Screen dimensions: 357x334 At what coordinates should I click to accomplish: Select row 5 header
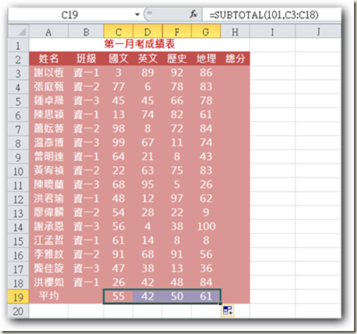(x=18, y=101)
